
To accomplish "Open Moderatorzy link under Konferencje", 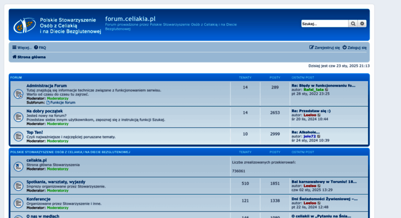I will [57, 208].
